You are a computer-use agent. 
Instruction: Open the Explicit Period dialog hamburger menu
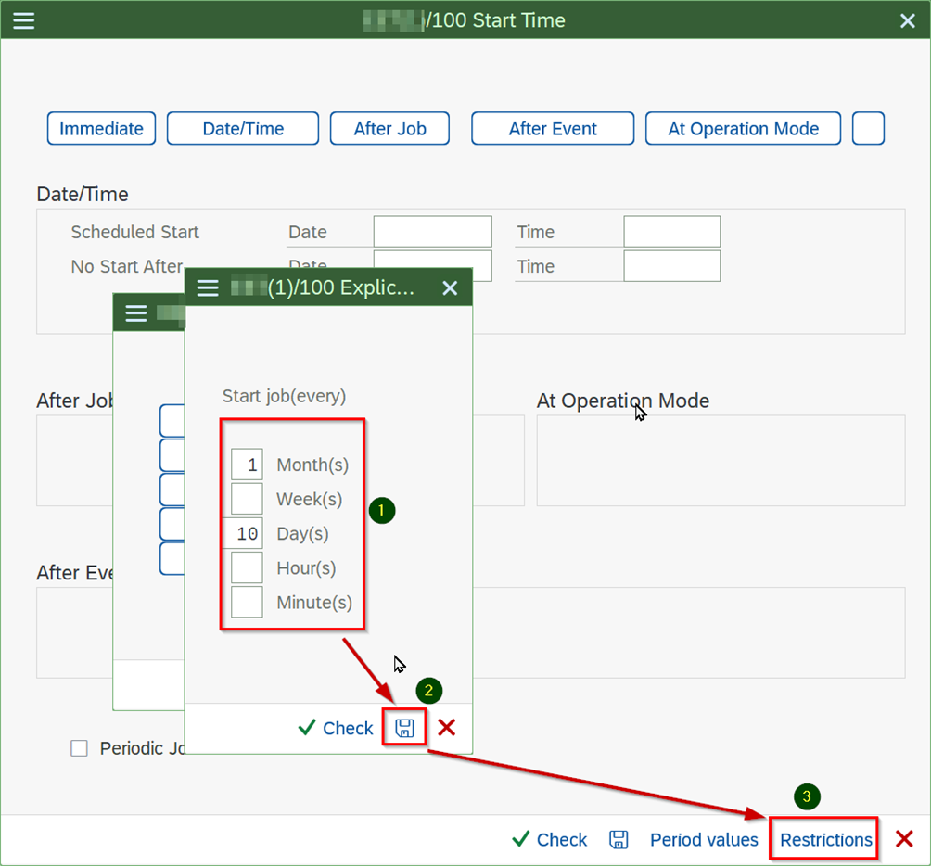208,288
